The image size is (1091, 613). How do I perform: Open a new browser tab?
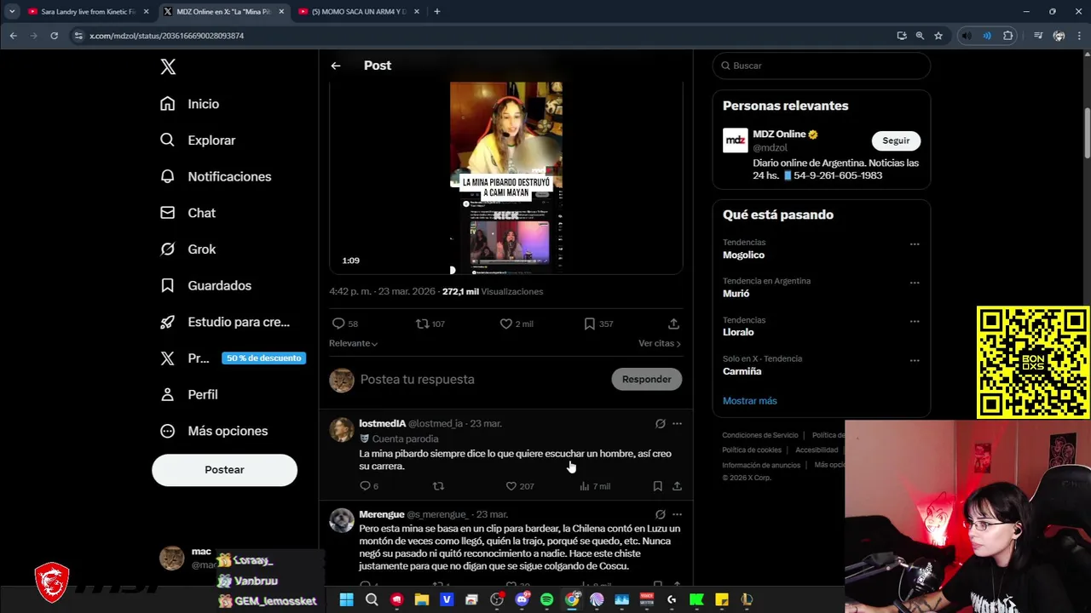point(436,12)
